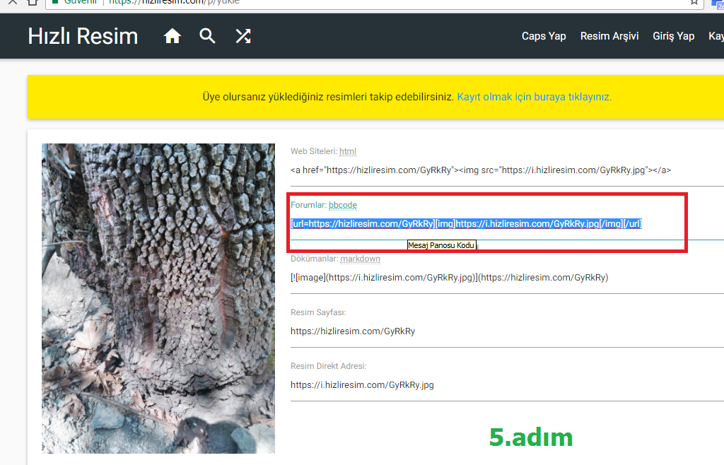The height and width of the screenshot is (465, 724).
Task: Click the browser address bar URL
Action: point(175,2)
